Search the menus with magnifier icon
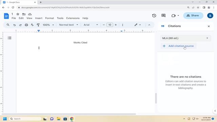This screenshot has width=217, height=122. [x=8, y=25]
